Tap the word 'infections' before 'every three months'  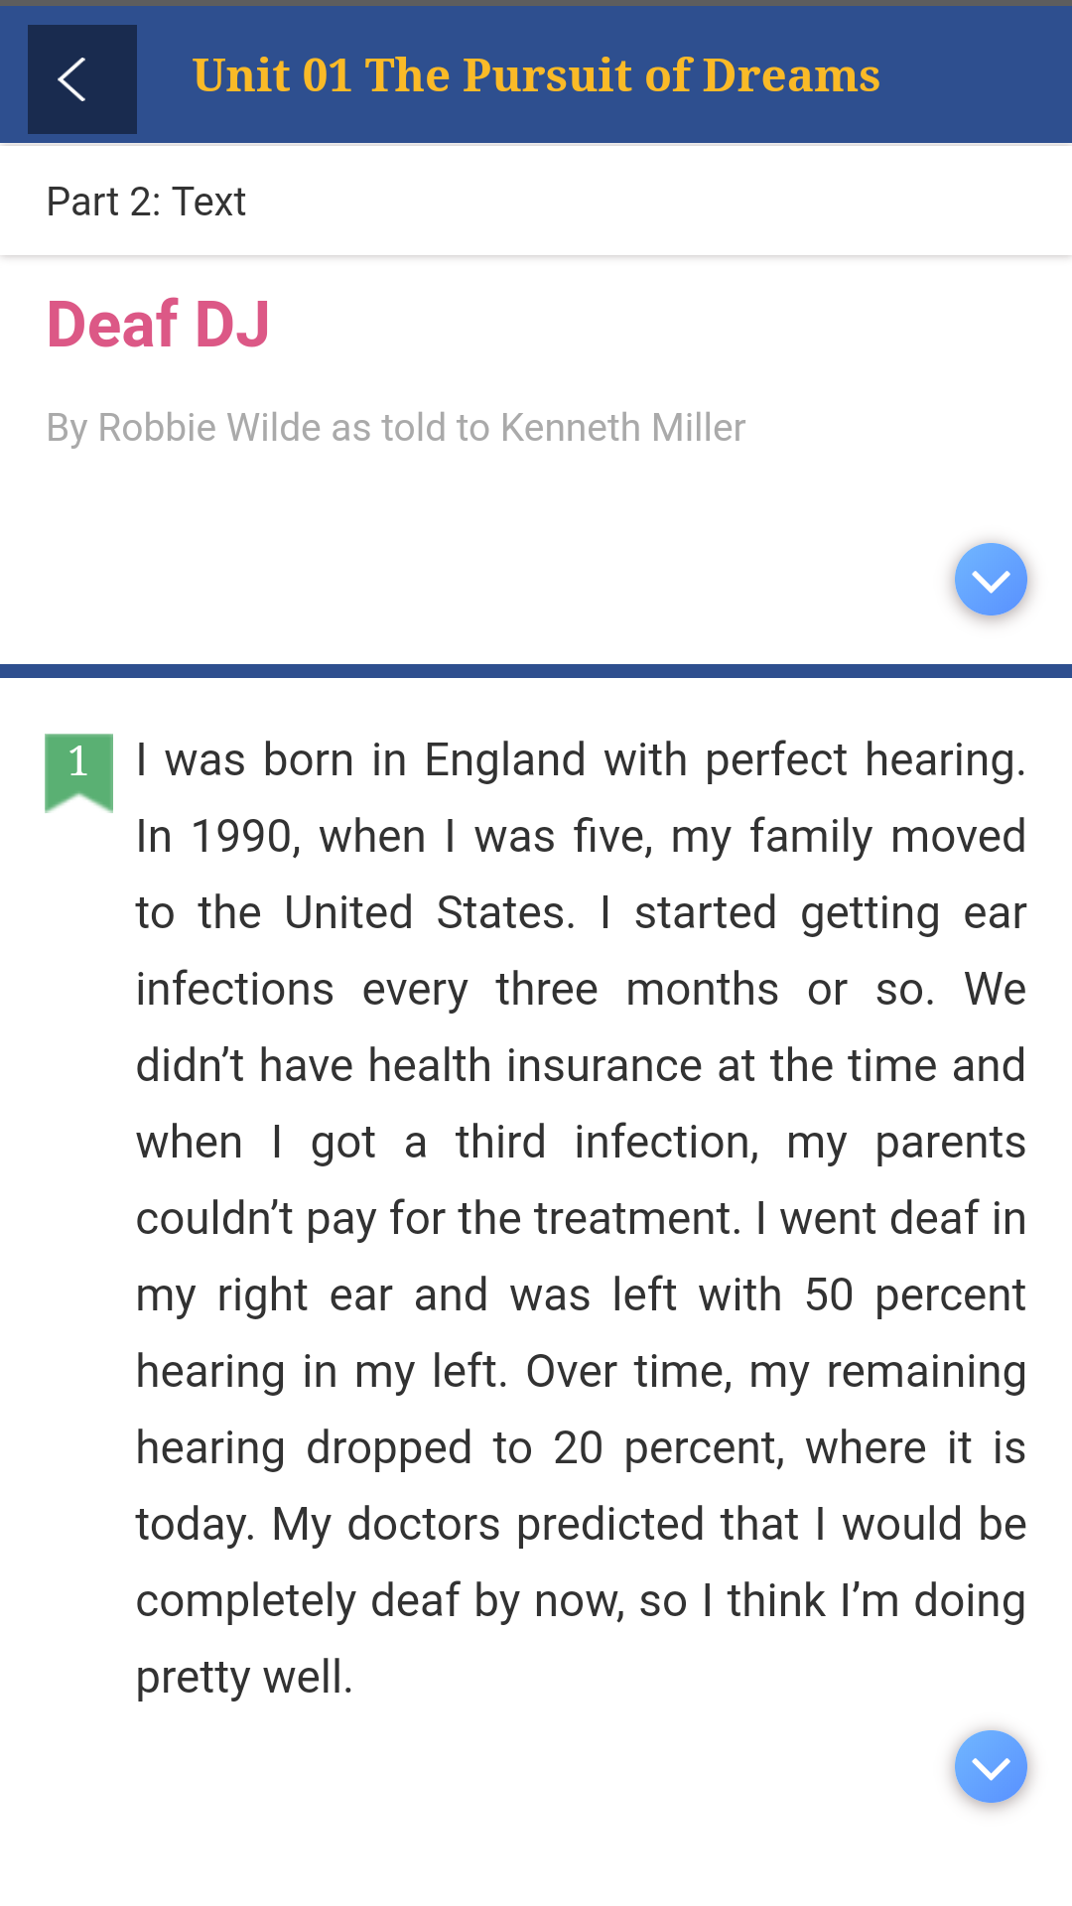tap(235, 990)
